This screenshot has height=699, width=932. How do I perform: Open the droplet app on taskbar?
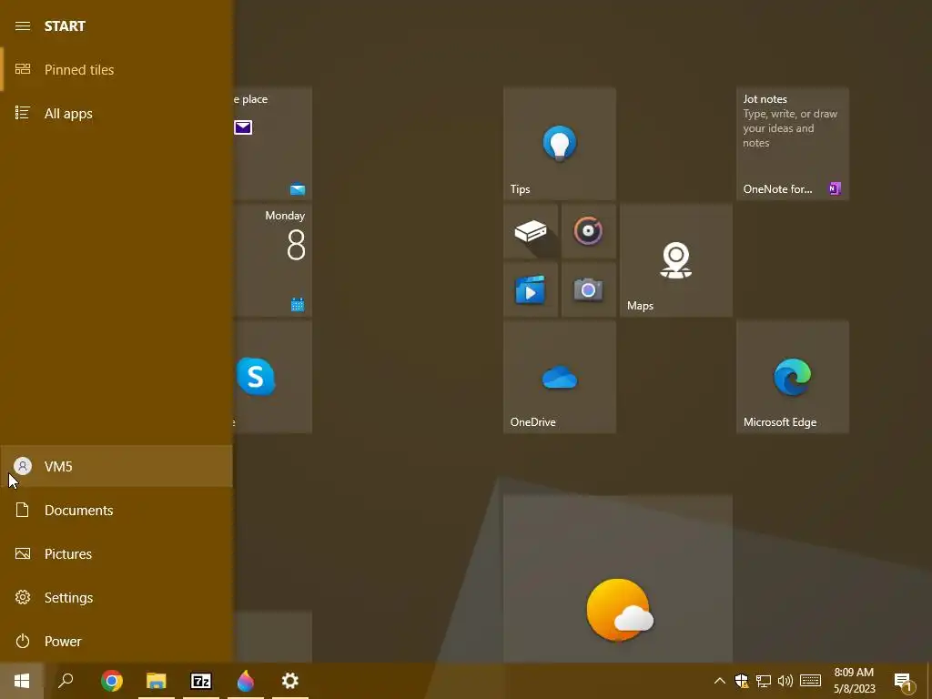[x=246, y=681]
